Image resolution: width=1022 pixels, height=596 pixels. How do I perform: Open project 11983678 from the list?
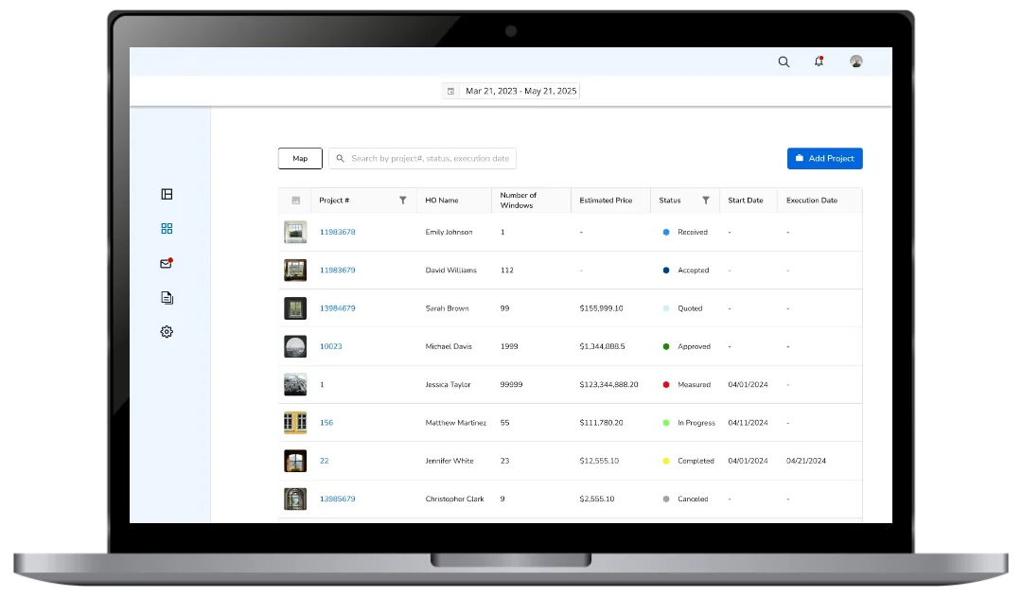click(x=338, y=231)
